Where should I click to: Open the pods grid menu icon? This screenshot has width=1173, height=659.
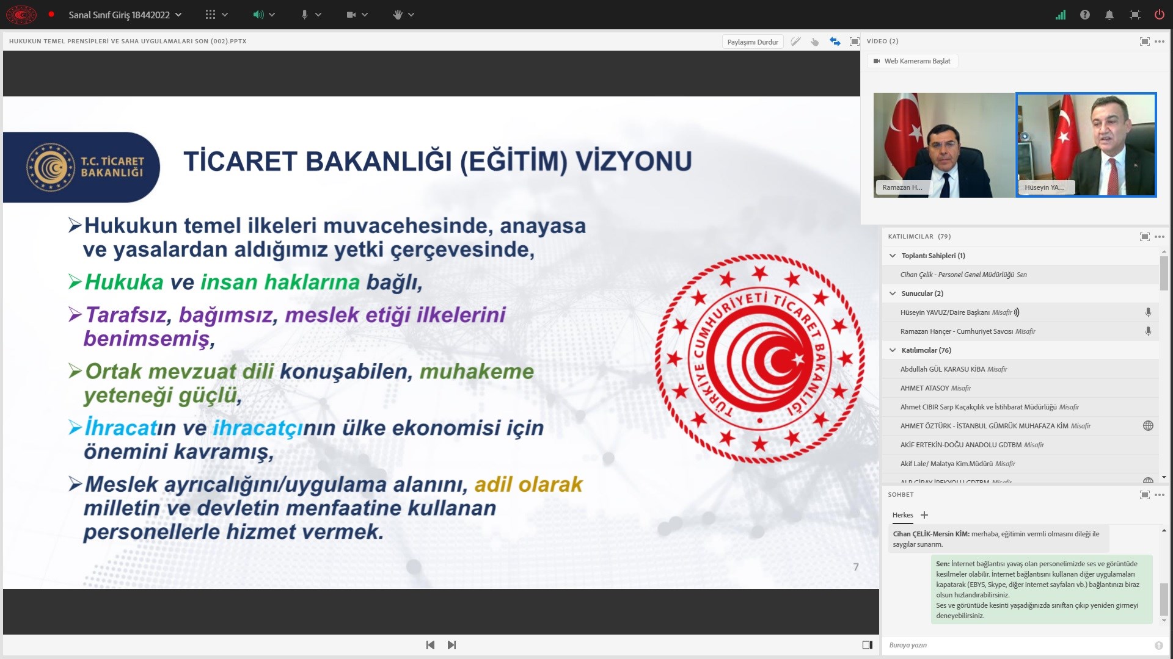pyautogui.click(x=210, y=14)
